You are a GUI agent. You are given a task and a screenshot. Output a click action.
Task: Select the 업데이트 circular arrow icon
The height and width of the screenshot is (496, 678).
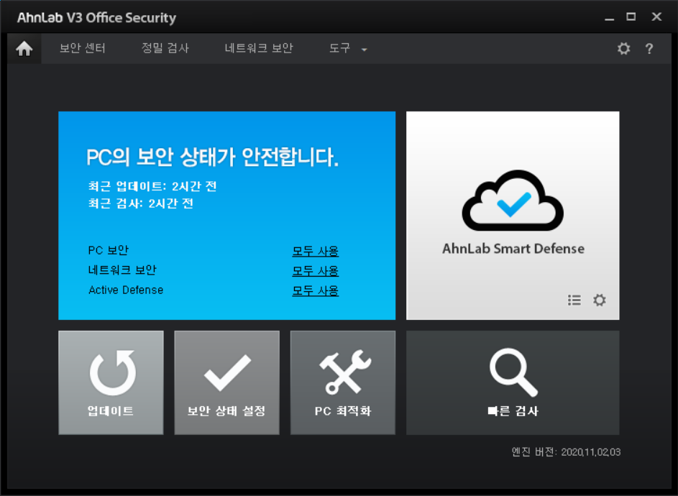(x=111, y=371)
